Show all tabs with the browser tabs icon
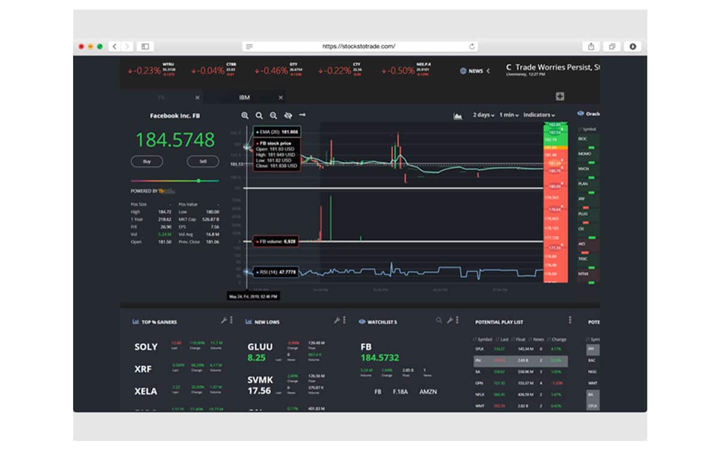This screenshot has height=450, width=720. pos(612,46)
